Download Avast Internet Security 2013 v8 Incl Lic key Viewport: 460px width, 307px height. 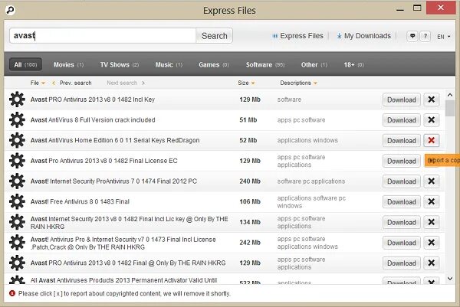point(401,222)
